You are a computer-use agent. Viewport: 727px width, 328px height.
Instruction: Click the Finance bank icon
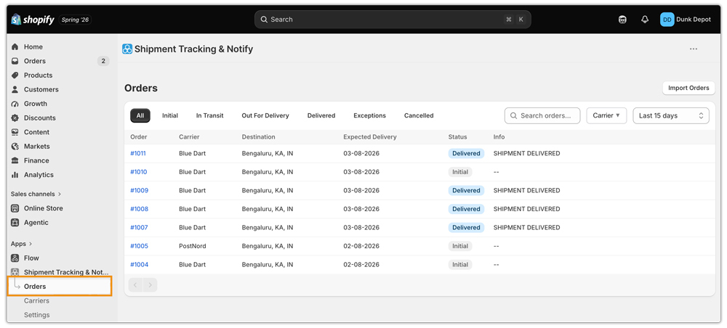pos(15,160)
